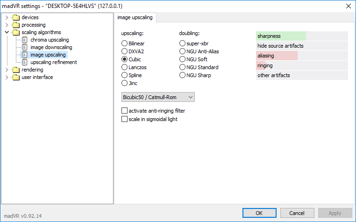This screenshot has height=222, width=356.
Task: Open the chroma upscaling settings page
Action: [50, 40]
